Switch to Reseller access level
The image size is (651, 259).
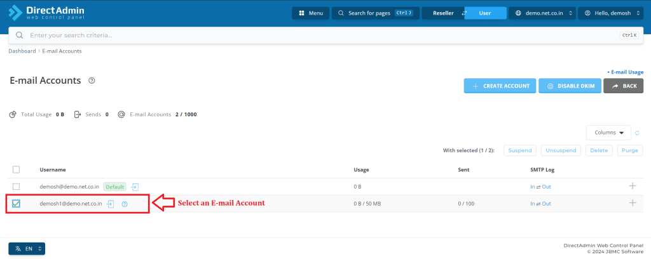443,13
